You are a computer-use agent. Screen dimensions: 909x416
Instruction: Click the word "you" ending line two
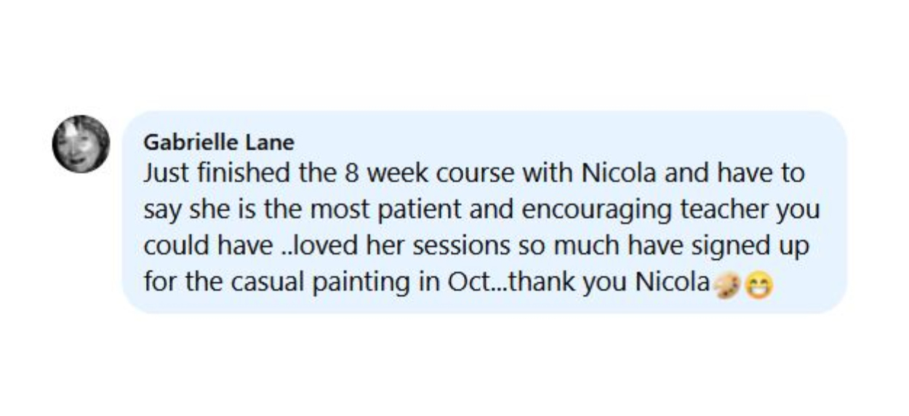click(x=799, y=212)
